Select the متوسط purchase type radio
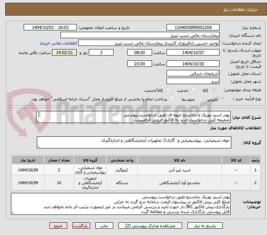Image resolution: width=267 pixels, height=235 pixels. 200,99
